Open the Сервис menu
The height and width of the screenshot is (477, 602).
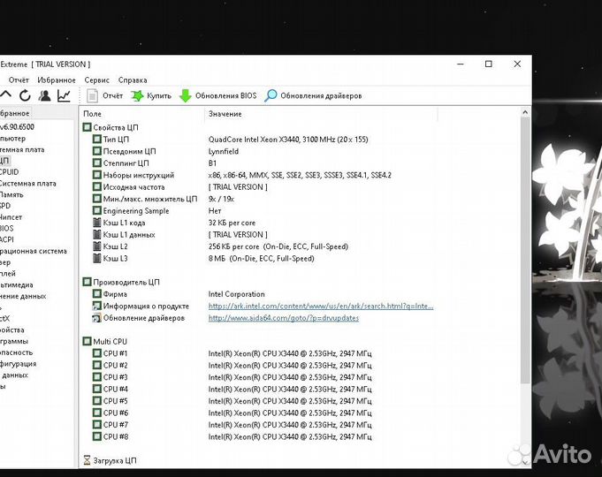pyautogui.click(x=96, y=79)
